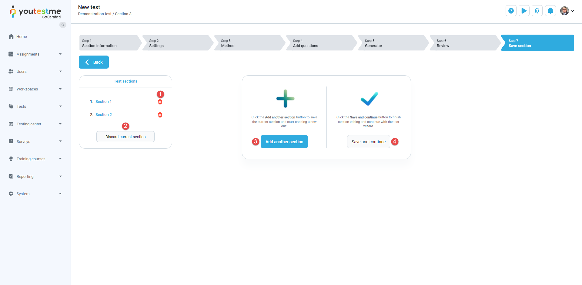The height and width of the screenshot is (285, 582).
Task: Expand the Reporting sidebar menu
Action: point(35,176)
